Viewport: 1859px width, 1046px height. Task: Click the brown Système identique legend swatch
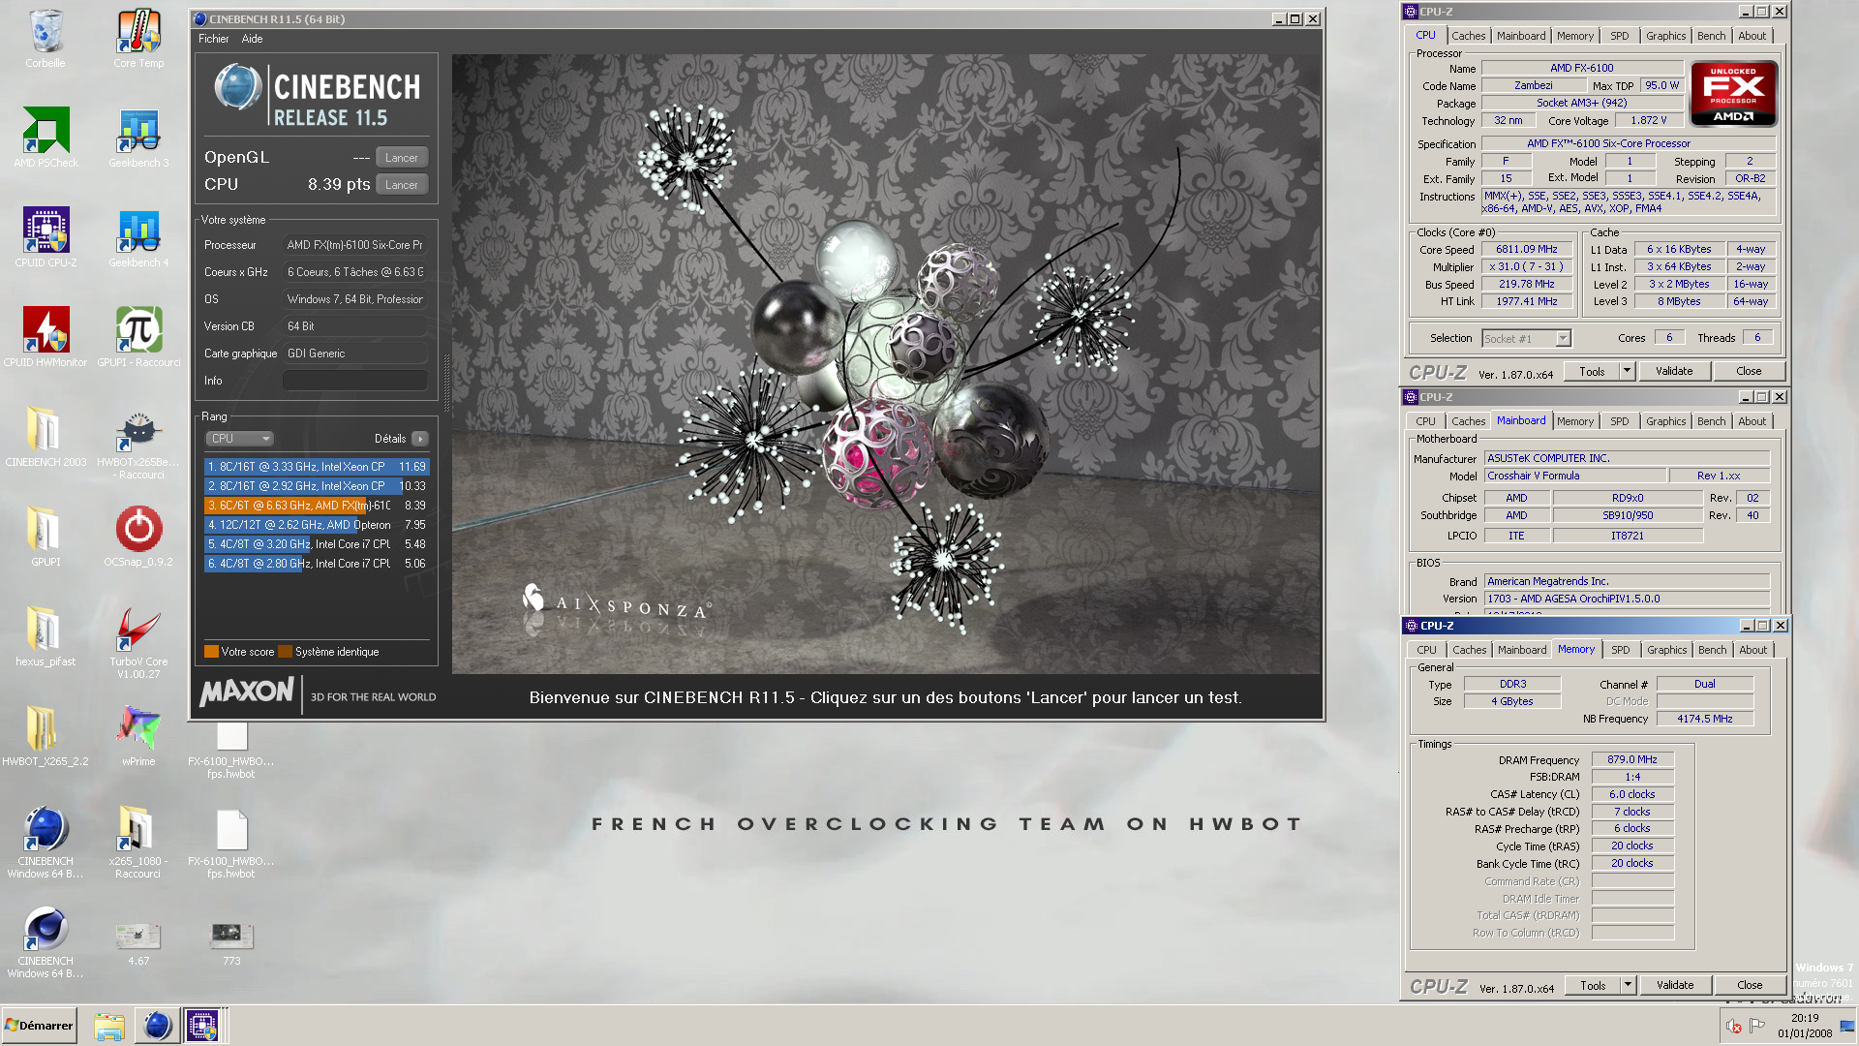(285, 652)
